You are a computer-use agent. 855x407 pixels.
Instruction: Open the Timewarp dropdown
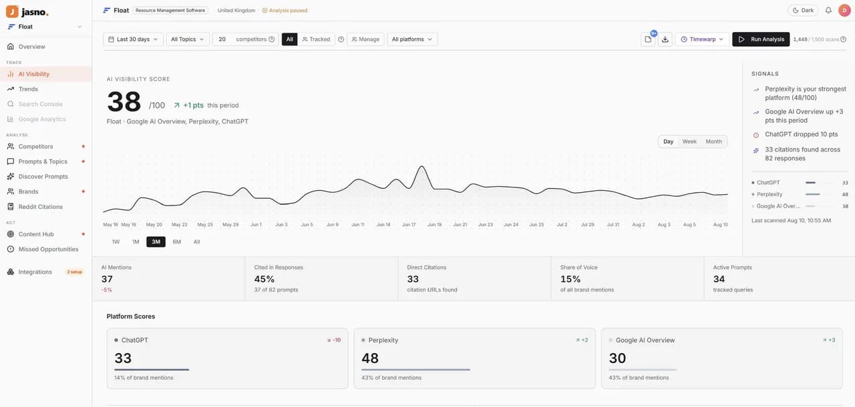(x=702, y=39)
